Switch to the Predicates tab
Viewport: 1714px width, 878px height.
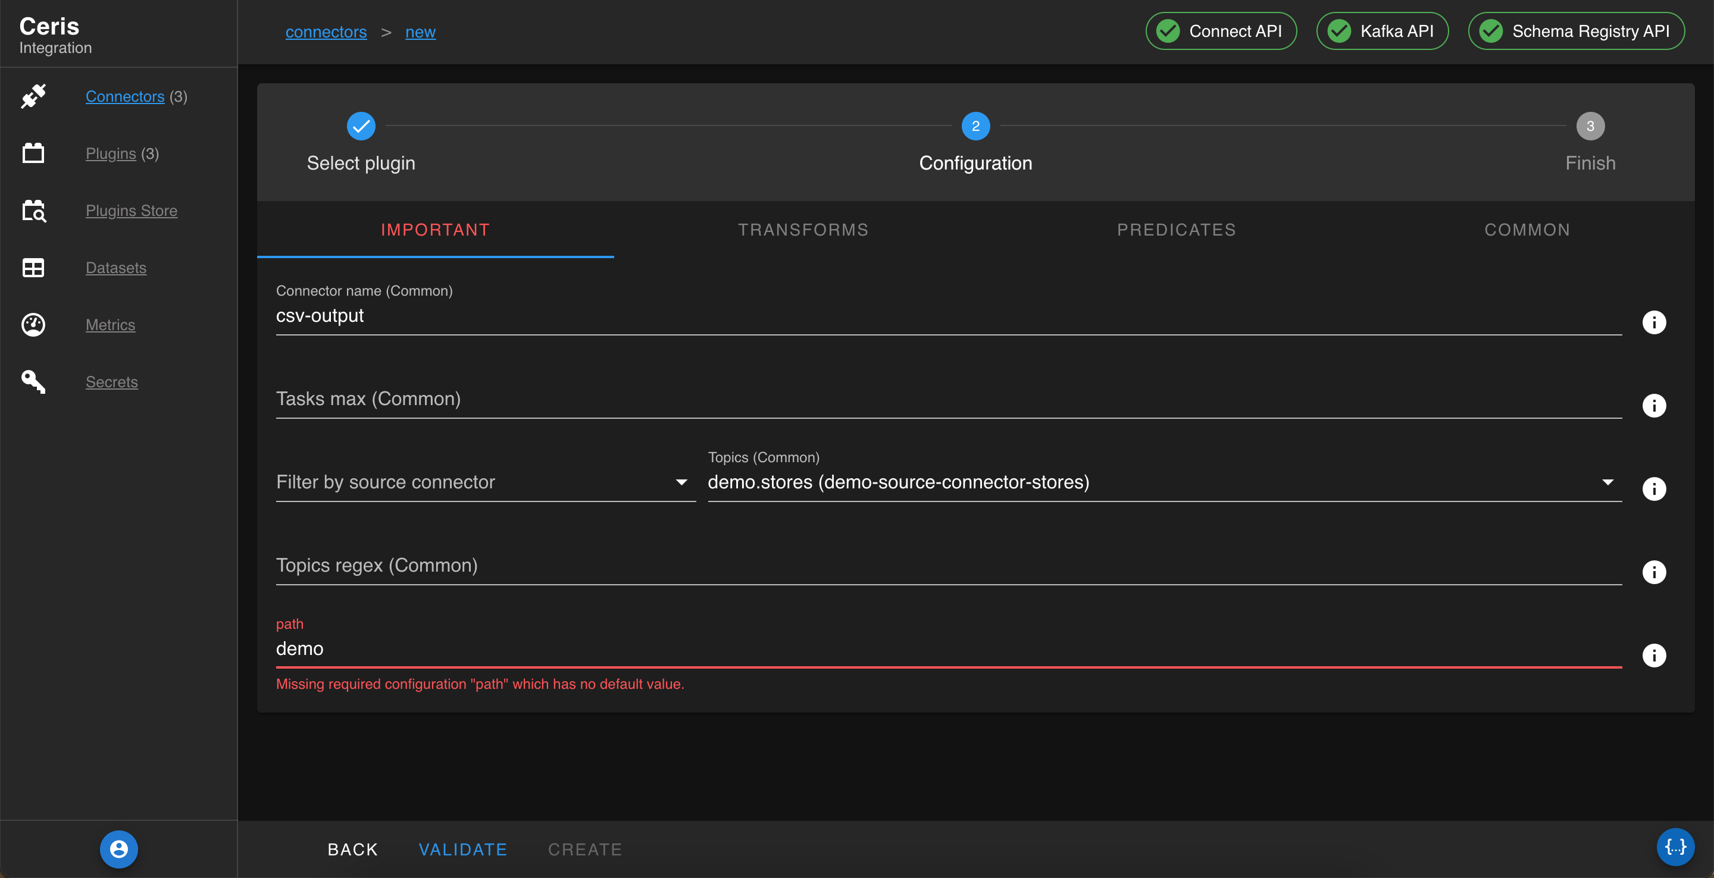(1176, 230)
